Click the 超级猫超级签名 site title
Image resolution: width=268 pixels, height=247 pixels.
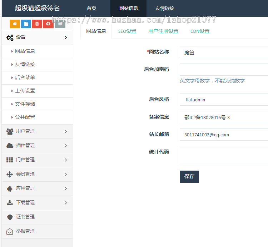37,8
